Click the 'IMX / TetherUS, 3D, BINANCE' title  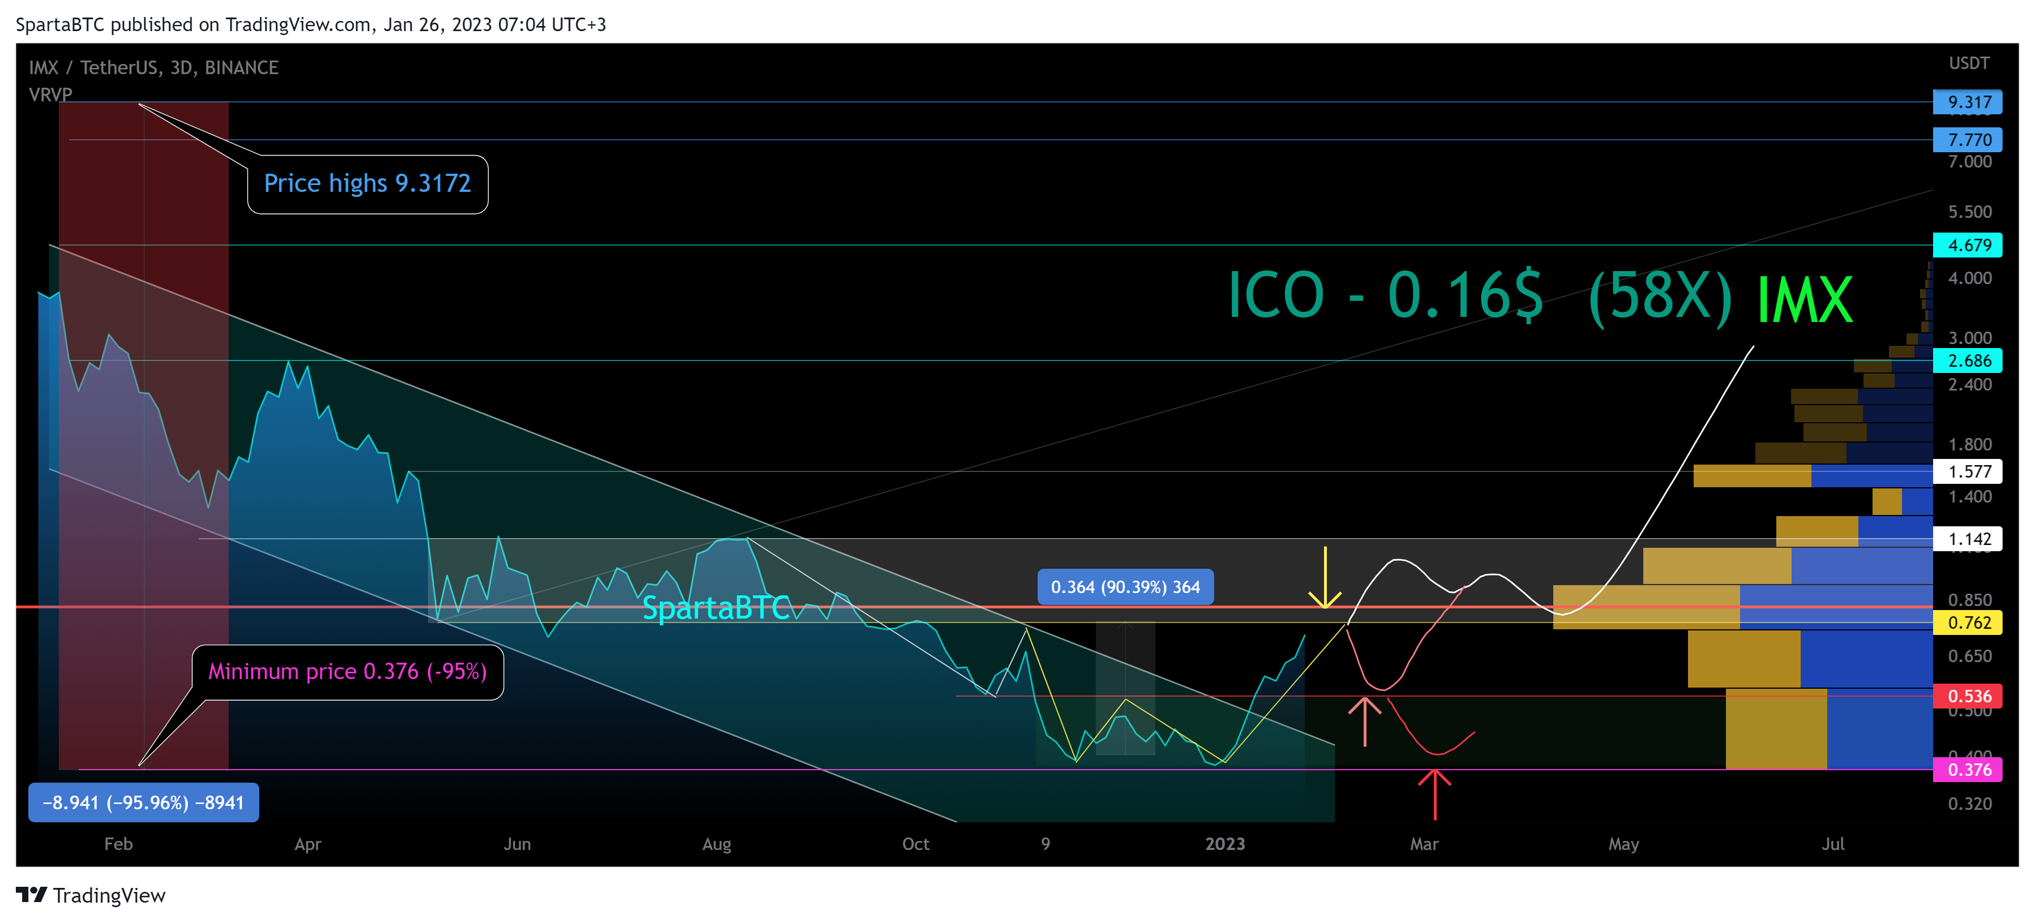pyautogui.click(x=154, y=68)
